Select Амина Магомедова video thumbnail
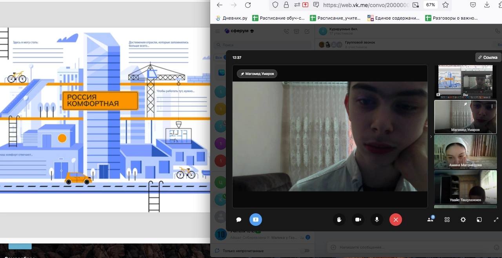This screenshot has height=258, width=502. tap(465, 151)
